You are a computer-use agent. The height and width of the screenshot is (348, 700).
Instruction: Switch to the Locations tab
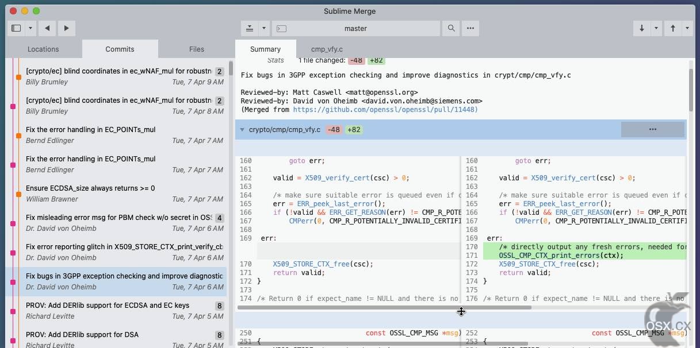(x=43, y=49)
